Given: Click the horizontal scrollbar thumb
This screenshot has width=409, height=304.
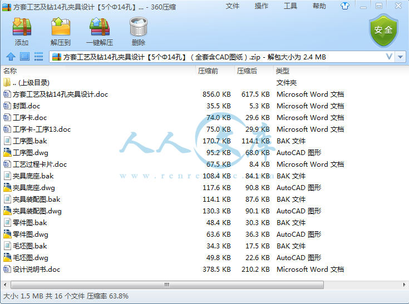Looking at the screenshot, I should pos(167,285).
